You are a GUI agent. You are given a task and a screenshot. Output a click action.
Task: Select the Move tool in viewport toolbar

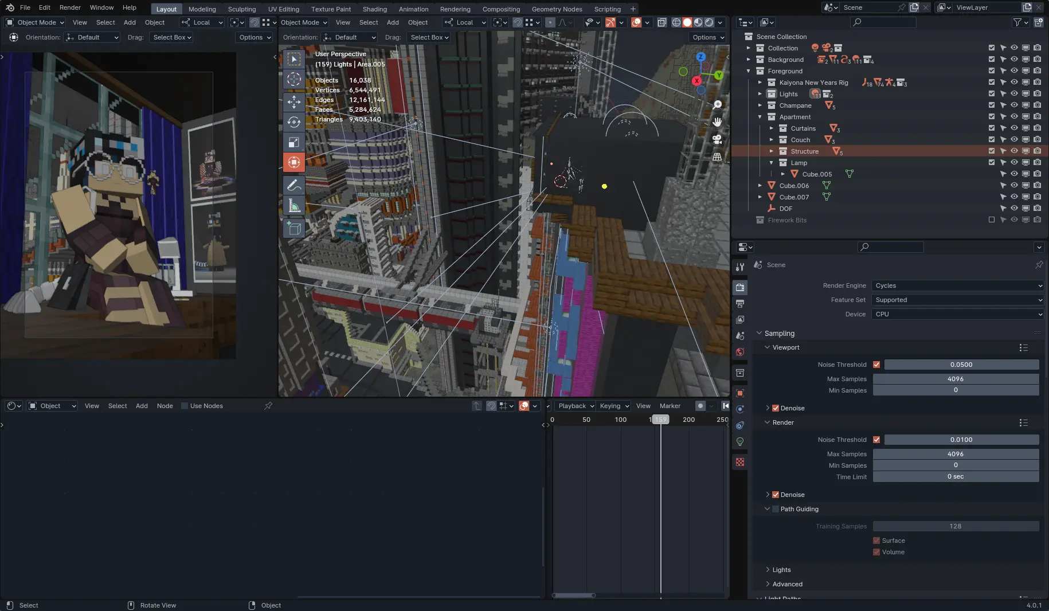(293, 102)
